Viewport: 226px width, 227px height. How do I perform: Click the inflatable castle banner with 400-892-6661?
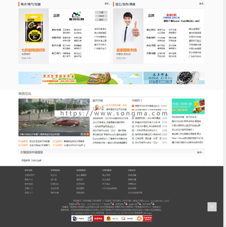81,78
